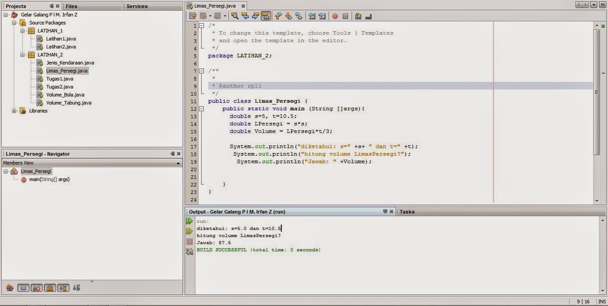Click the Next Bookmark down-arrow icon
Image resolution: width=608 pixels, height=306 pixels.
pos(289,16)
